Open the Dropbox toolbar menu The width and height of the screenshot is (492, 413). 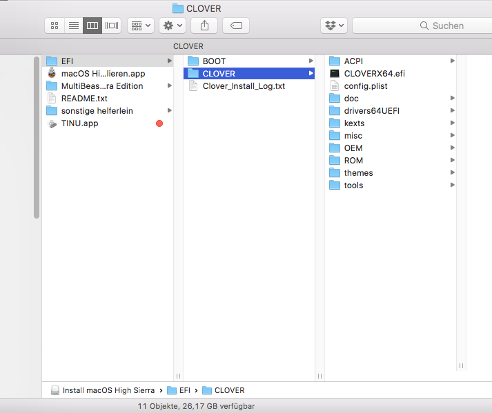click(334, 26)
